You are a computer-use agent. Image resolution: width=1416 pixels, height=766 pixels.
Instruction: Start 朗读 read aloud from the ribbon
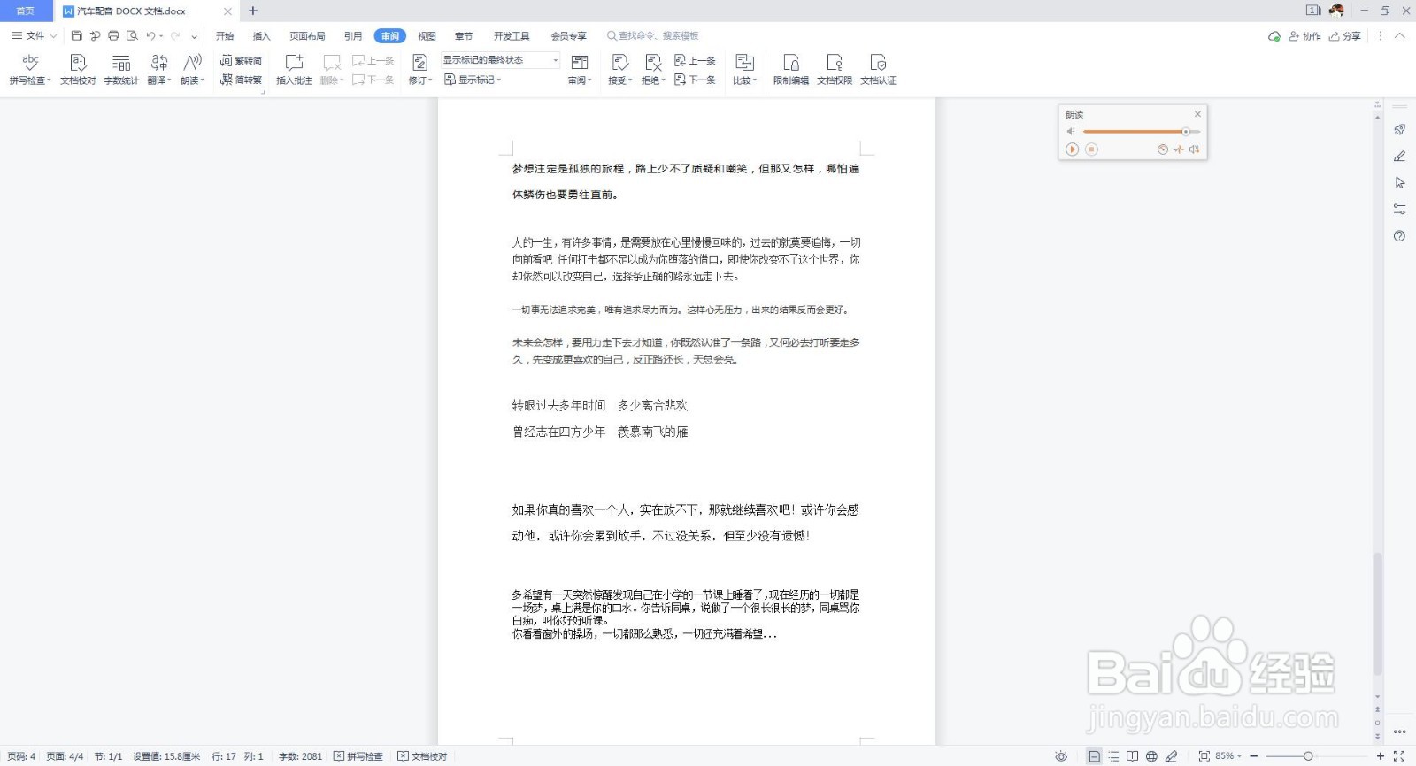192,69
